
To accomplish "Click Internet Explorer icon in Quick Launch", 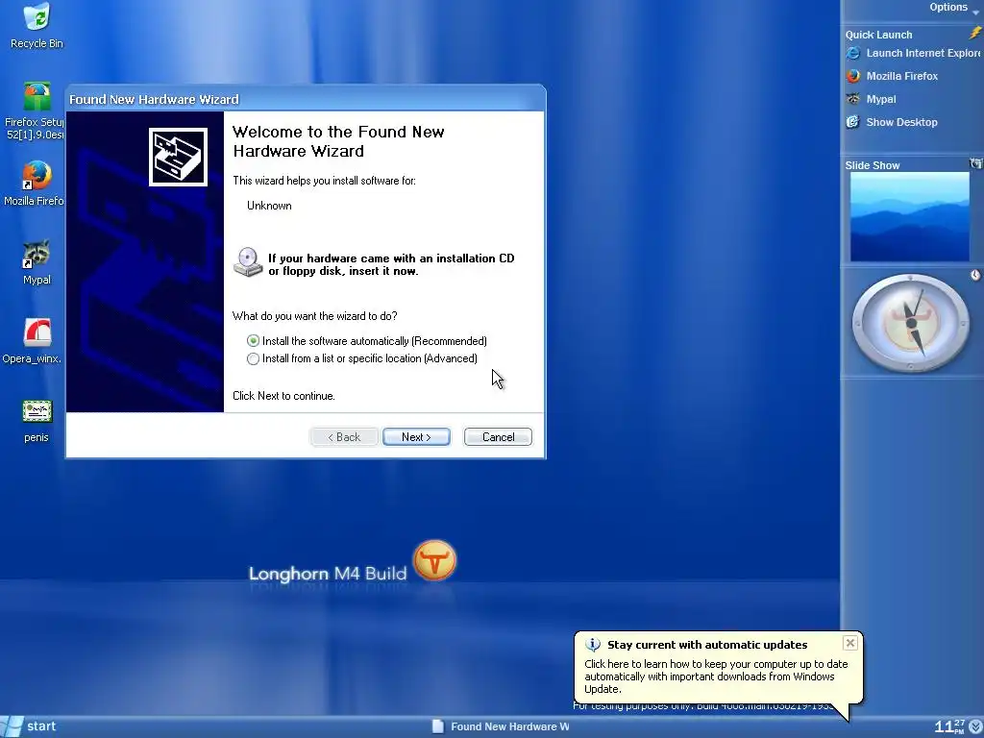I will point(853,54).
